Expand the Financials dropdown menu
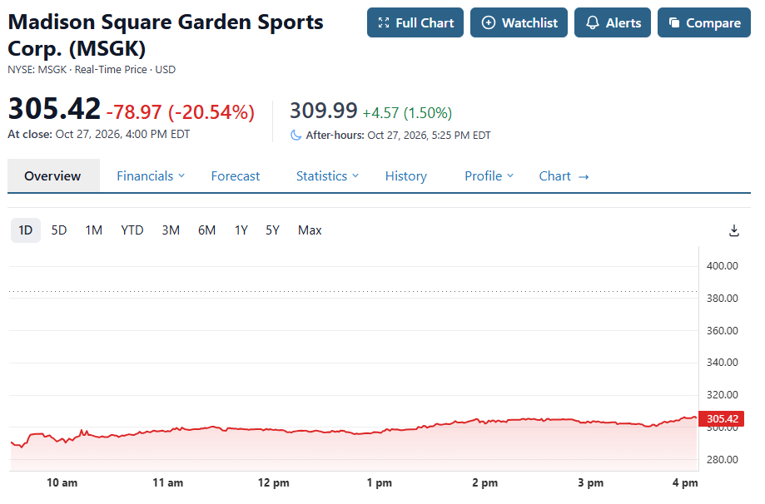This screenshot has height=504, width=765. [x=151, y=176]
